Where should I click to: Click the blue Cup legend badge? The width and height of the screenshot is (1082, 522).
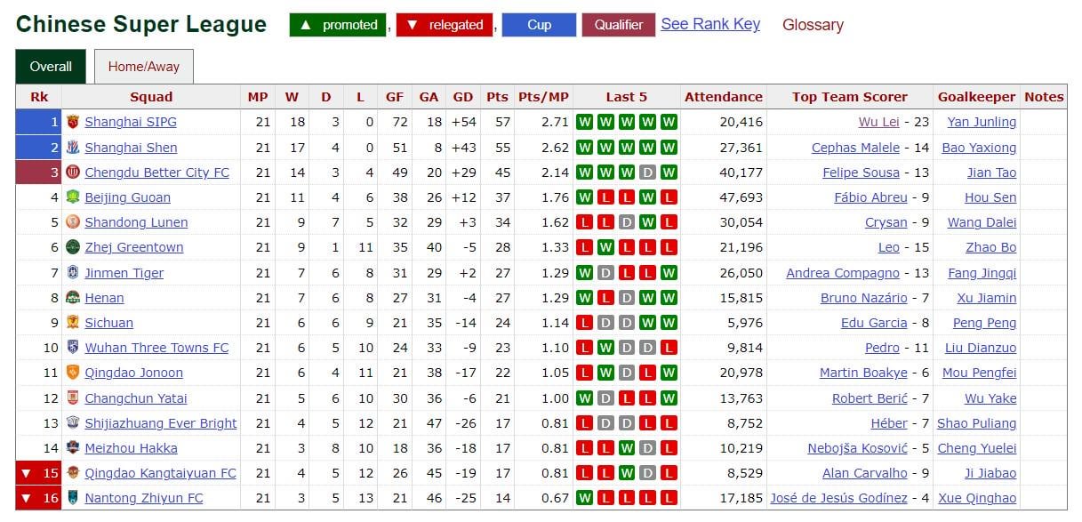click(538, 26)
